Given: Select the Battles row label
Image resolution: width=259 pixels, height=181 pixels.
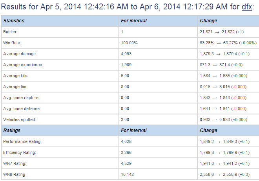Looking at the screenshot, I should tap(10, 32).
